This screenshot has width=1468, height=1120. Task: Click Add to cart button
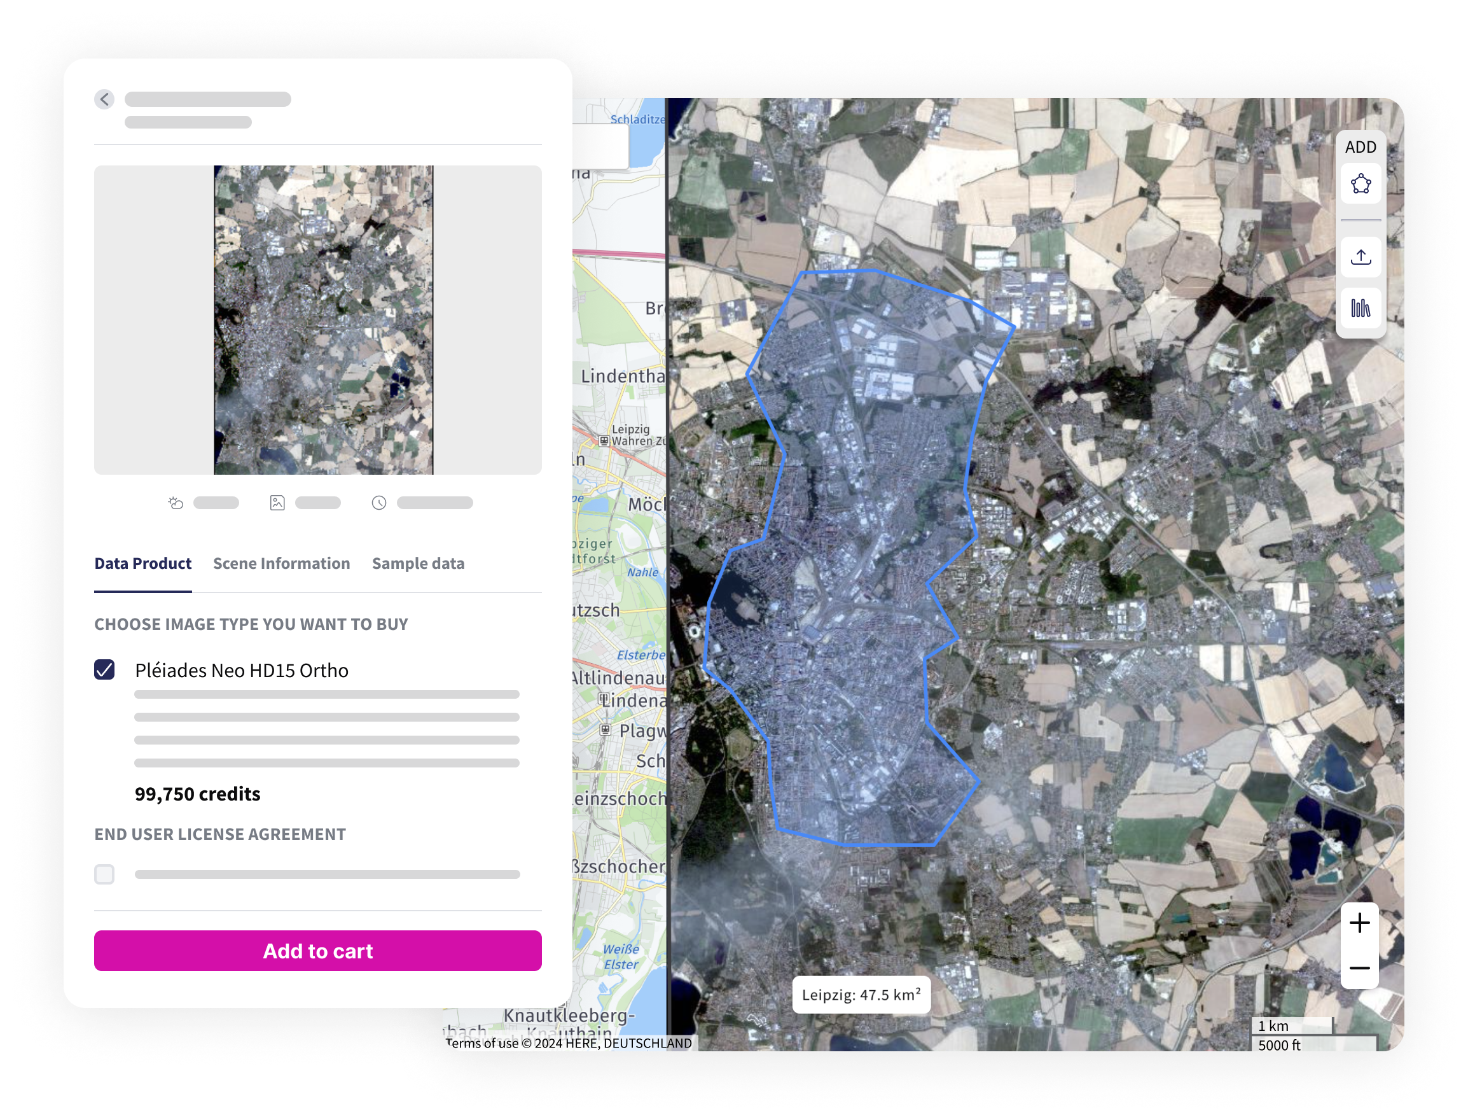[x=319, y=951]
